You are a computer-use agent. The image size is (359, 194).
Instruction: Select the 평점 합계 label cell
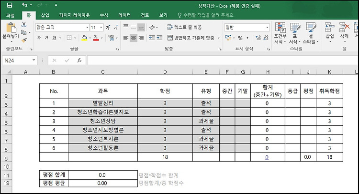pyautogui.click(x=54, y=175)
